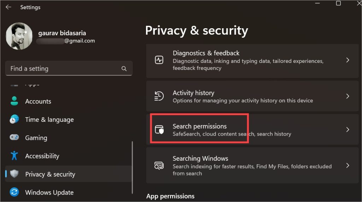Screen dimensions: 362x202
Task: Click the Diagnostics & feedback pulse icon
Action: [x=159, y=60]
